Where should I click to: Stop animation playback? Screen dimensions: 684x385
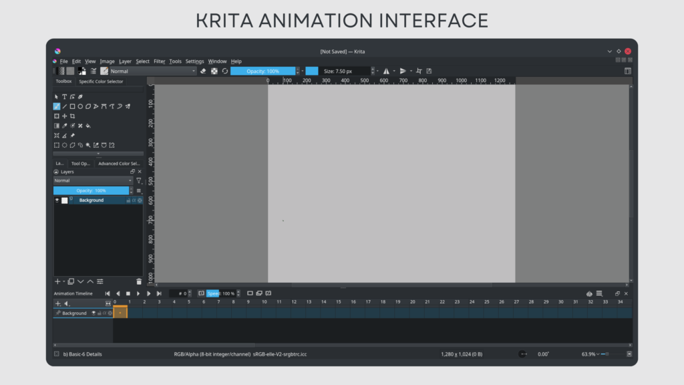point(128,294)
